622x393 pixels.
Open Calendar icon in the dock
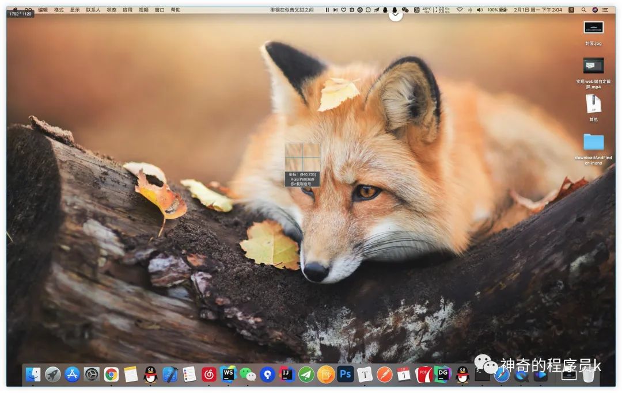point(404,375)
